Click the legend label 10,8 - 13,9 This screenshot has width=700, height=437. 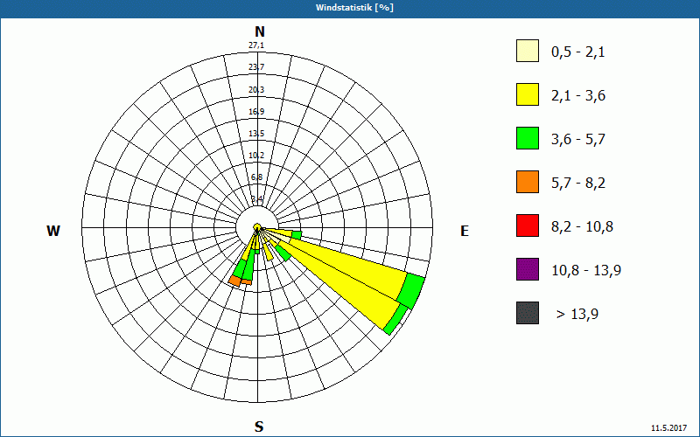[586, 271]
